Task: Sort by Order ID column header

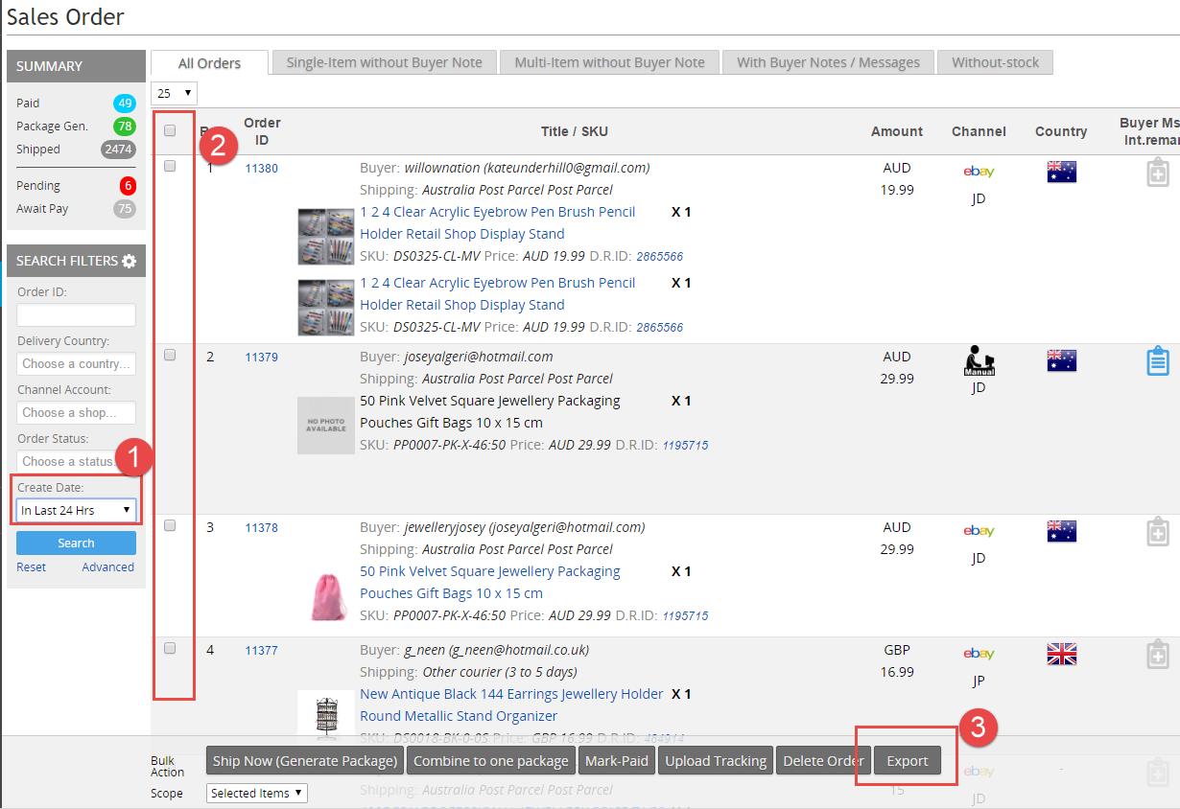Action: [262, 131]
